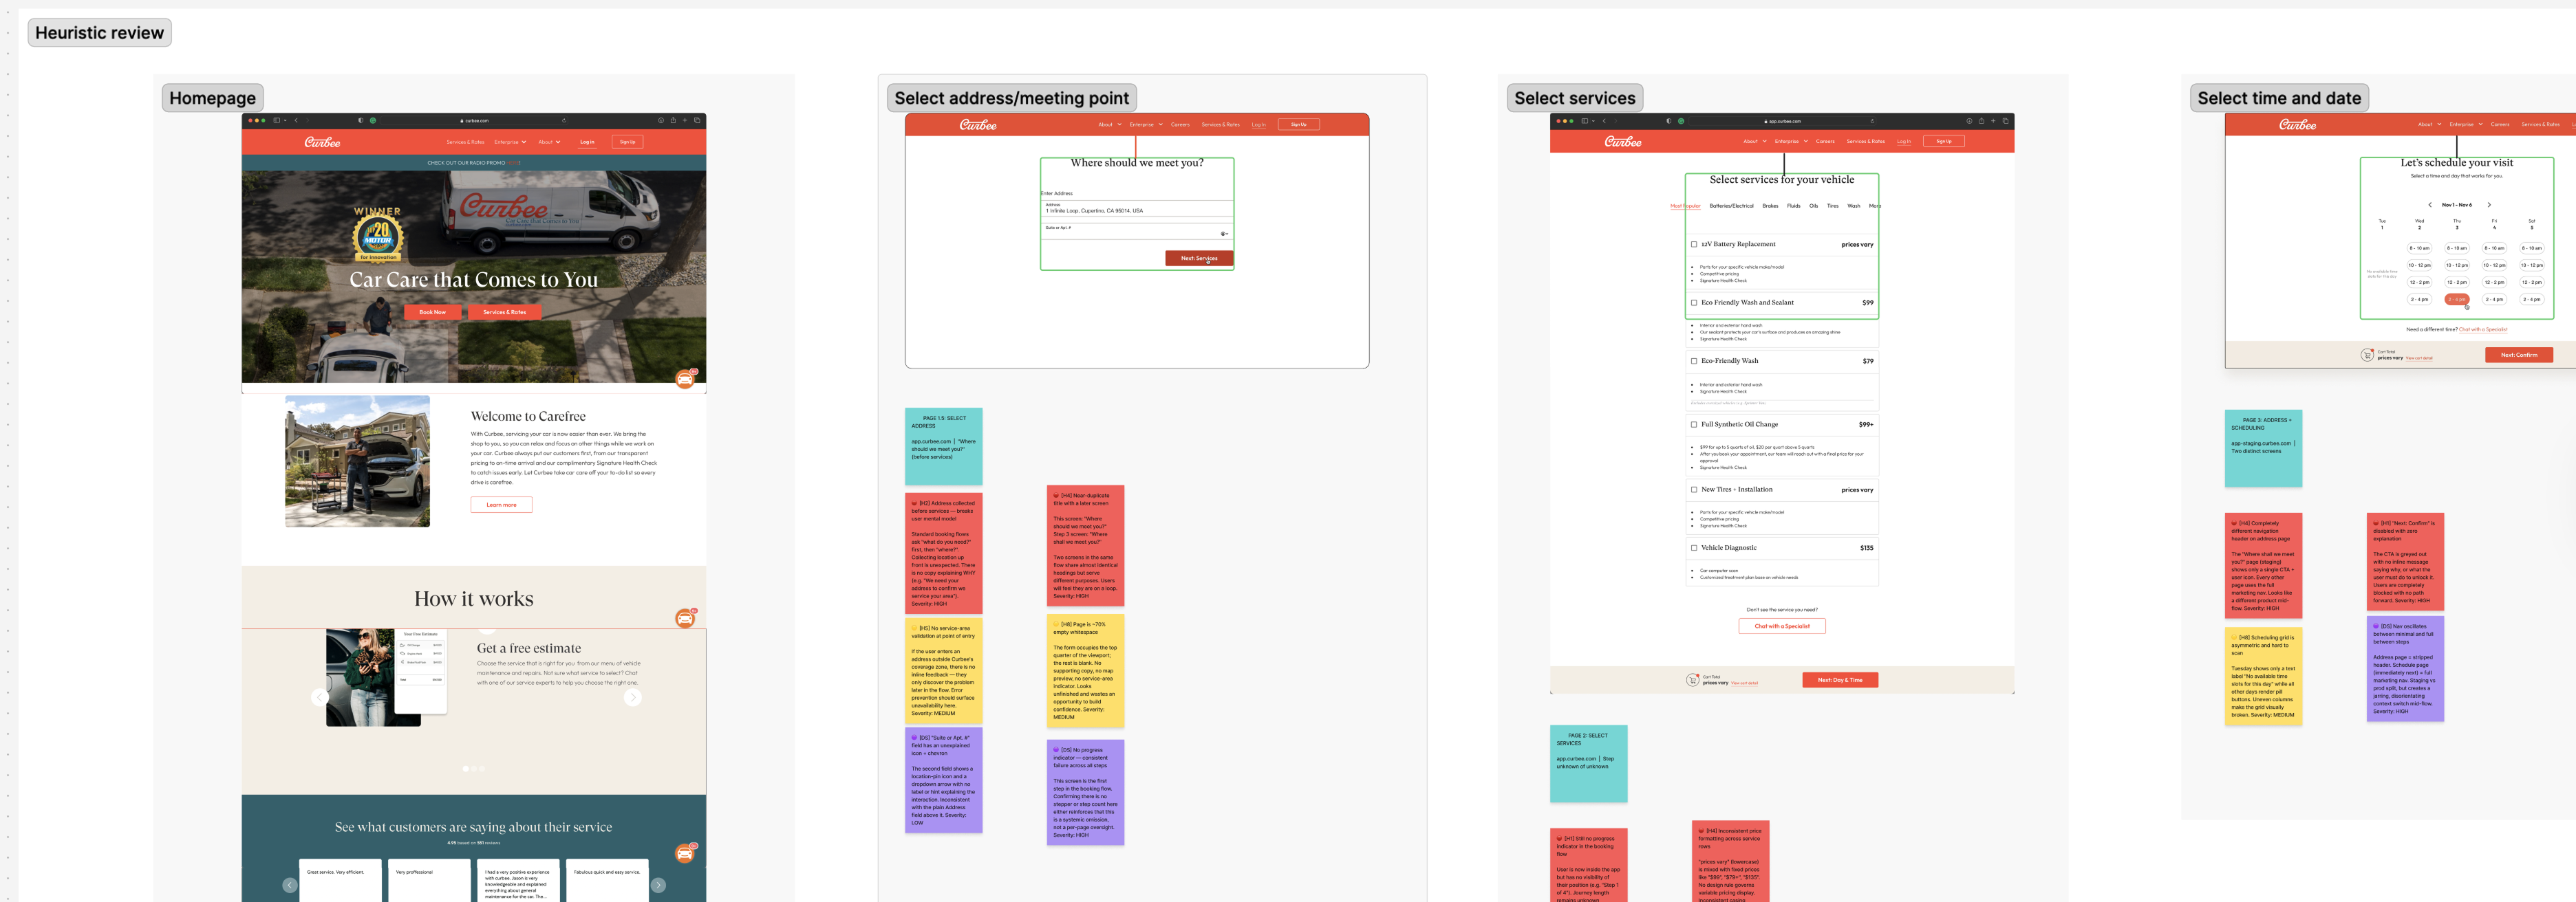The height and width of the screenshot is (902, 2576).
Task: Switch to the Tires services tab
Action: (1833, 206)
